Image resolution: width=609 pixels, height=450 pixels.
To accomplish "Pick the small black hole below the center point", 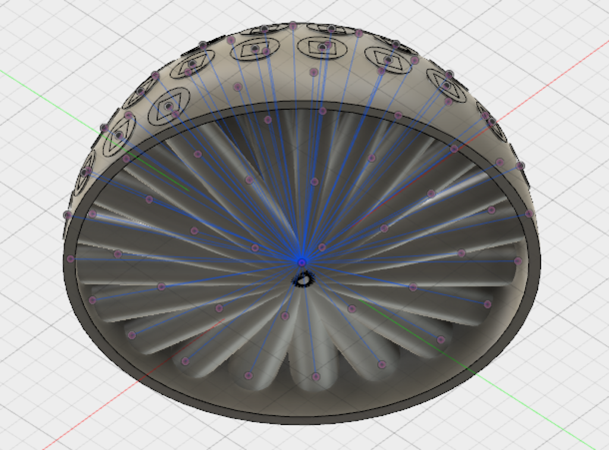I will 304,279.
